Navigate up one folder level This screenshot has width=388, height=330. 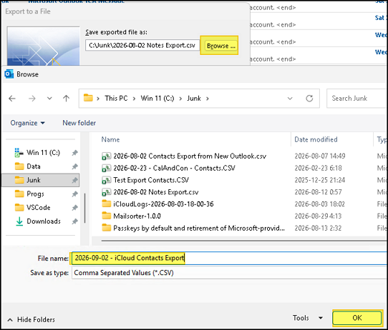[66, 99]
